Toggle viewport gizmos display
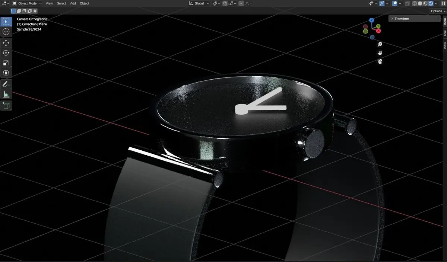Viewport: 447px width, 262px height. pyautogui.click(x=382, y=3)
